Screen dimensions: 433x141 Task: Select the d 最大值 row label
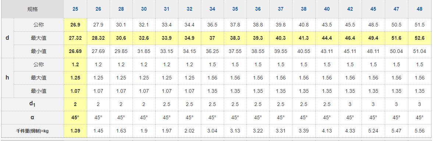pyautogui.click(x=39, y=38)
